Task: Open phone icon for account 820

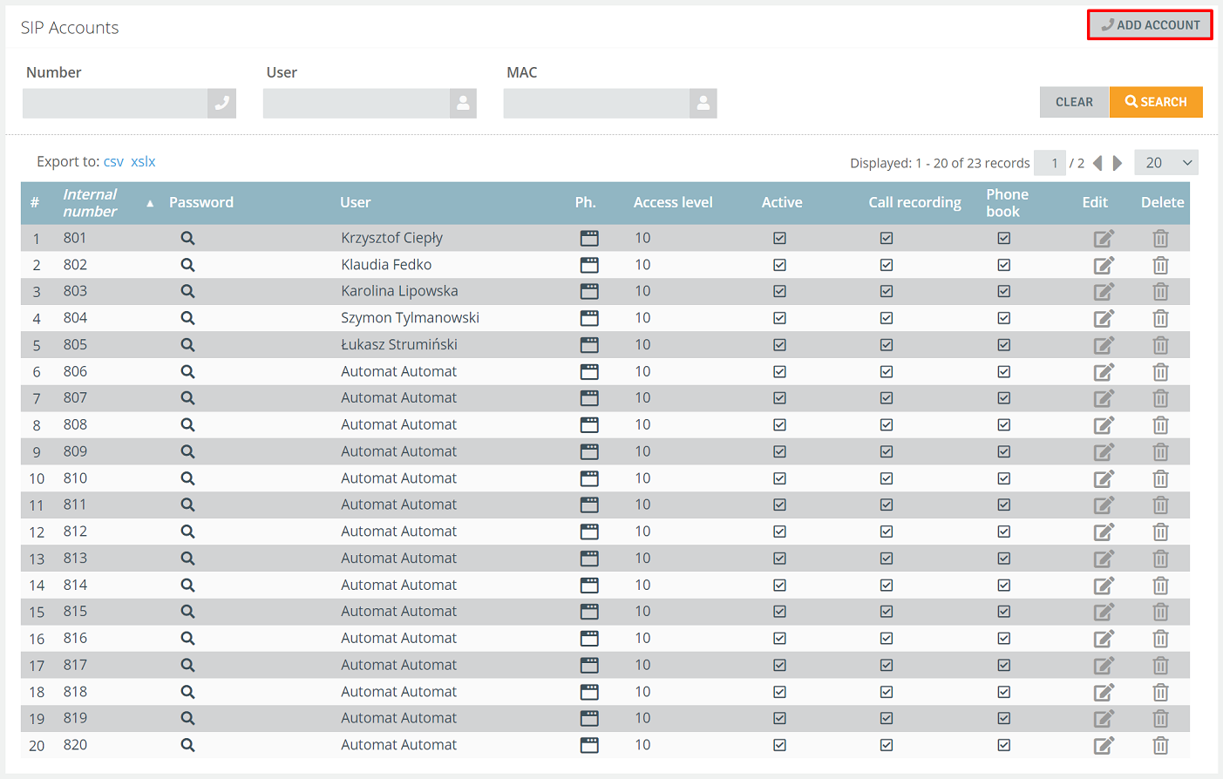Action: point(589,745)
